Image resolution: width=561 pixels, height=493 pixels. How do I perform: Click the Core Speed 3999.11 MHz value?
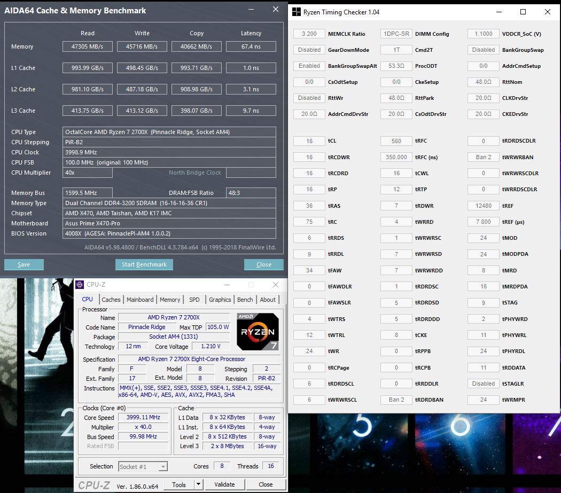pyautogui.click(x=143, y=417)
